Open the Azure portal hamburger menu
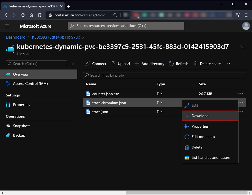 tap(7, 26)
